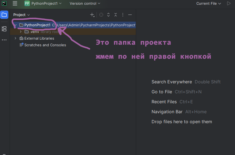
Task: Click the Recent Files hint text
Action: click(x=164, y=102)
